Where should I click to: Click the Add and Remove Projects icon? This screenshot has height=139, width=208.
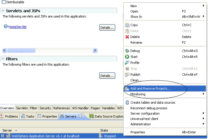(x=127, y=88)
